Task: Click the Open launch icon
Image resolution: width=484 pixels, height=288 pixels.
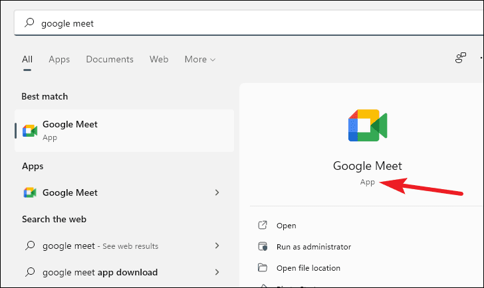Action: tap(263, 225)
